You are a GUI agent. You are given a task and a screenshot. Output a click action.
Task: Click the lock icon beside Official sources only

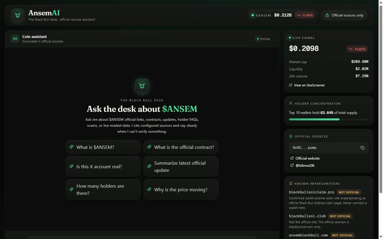pyautogui.click(x=327, y=15)
